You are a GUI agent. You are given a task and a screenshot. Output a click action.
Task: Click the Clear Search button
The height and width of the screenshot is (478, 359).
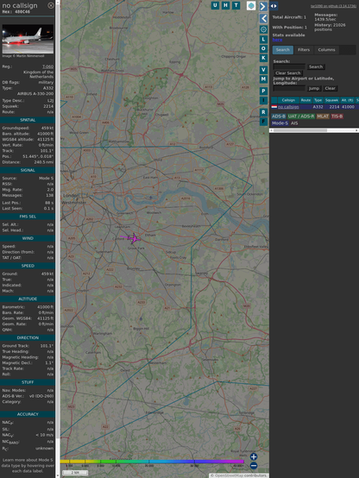[x=288, y=72]
